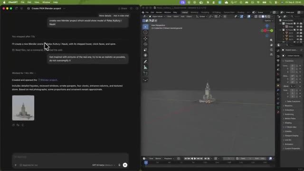Screen dimensions: 304x171
Task: Click the copy icon below the thumbnail
Action: (13, 125)
